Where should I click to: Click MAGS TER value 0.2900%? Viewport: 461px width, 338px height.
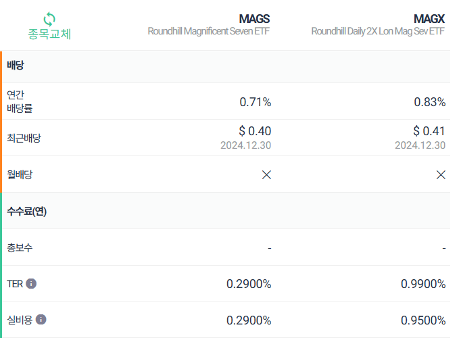click(x=249, y=284)
